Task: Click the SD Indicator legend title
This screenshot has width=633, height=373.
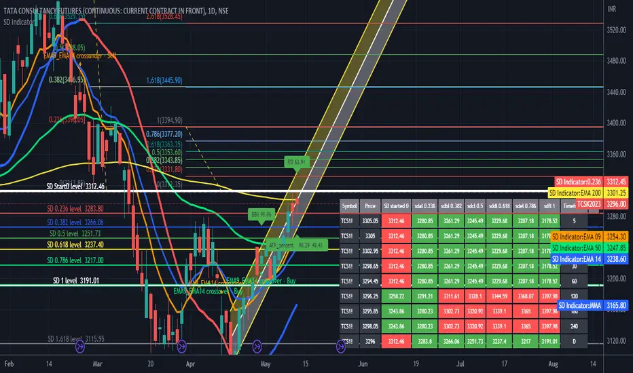Action: [18, 22]
